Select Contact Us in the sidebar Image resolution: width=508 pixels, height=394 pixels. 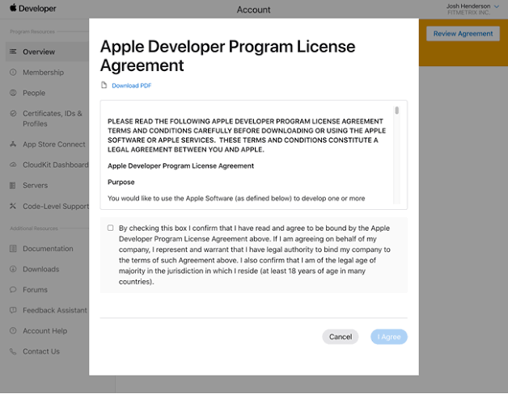tap(41, 351)
